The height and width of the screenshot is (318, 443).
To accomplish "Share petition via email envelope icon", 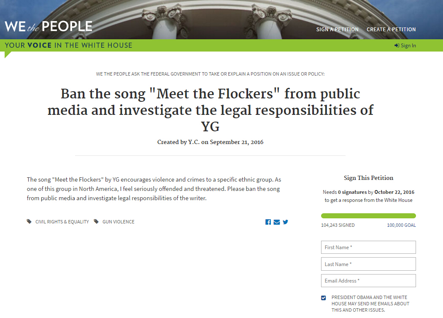I will pyautogui.click(x=277, y=222).
